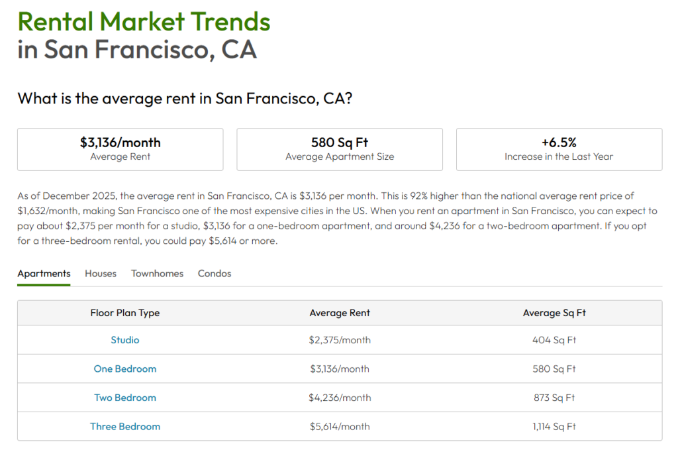
Task: Click the $2,375/month cell in Studio row
Action: [340, 340]
